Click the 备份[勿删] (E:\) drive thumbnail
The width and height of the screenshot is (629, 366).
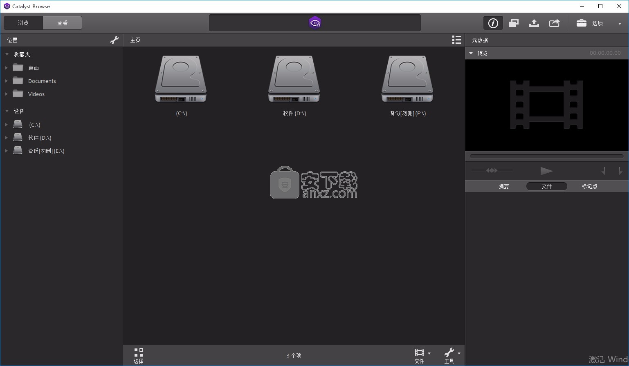pos(407,79)
